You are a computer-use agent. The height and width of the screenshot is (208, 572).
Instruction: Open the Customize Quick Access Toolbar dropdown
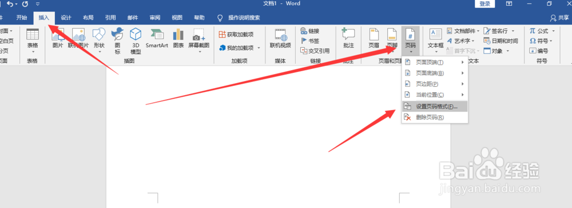click(38, 5)
